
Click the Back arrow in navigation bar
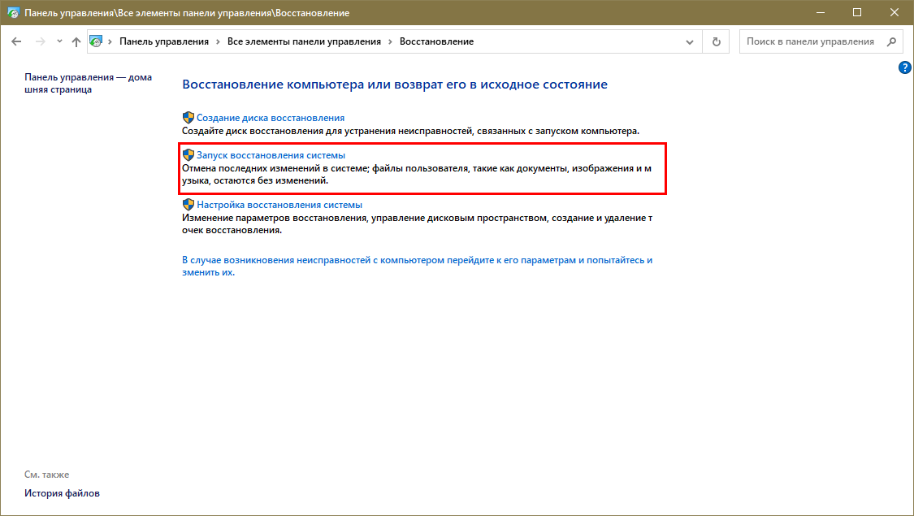[x=16, y=41]
